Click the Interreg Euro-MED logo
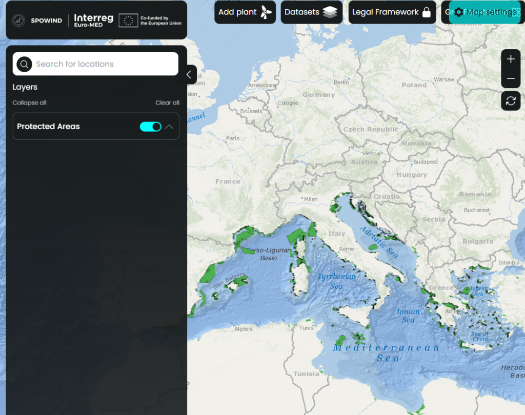 (x=93, y=20)
